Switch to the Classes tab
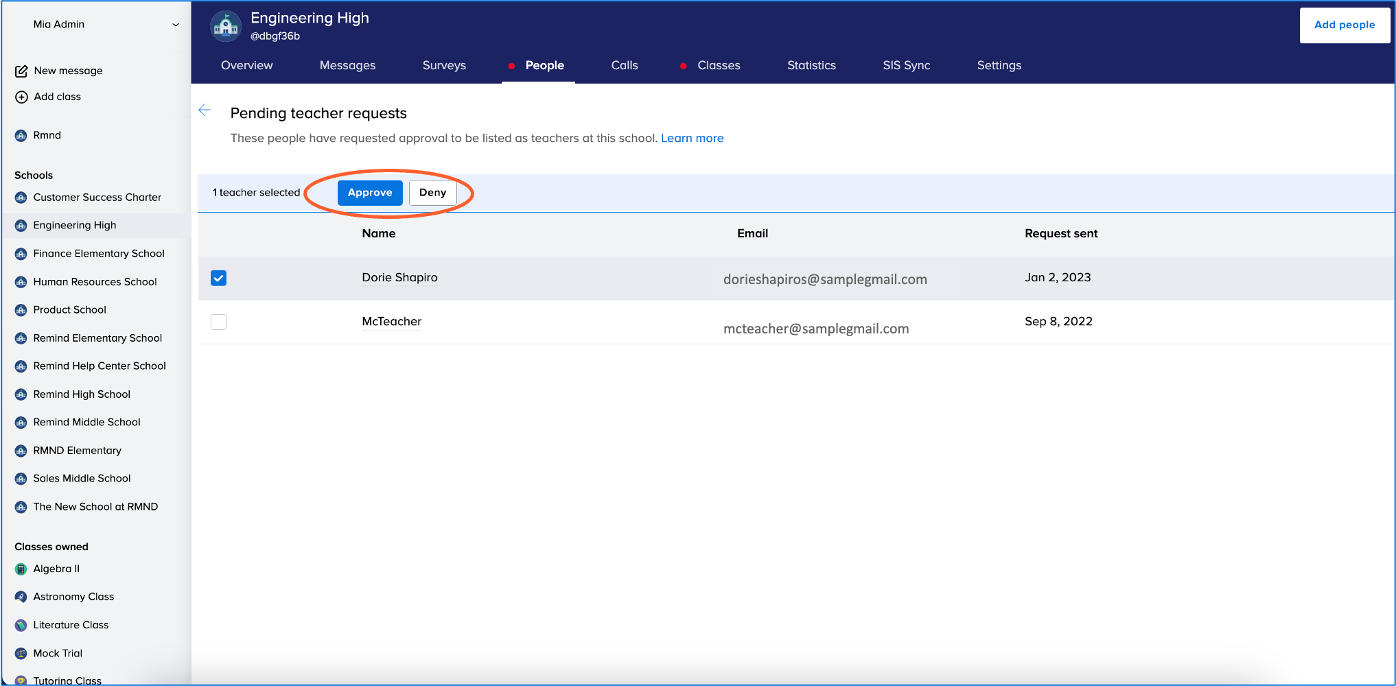The image size is (1396, 686). click(718, 65)
